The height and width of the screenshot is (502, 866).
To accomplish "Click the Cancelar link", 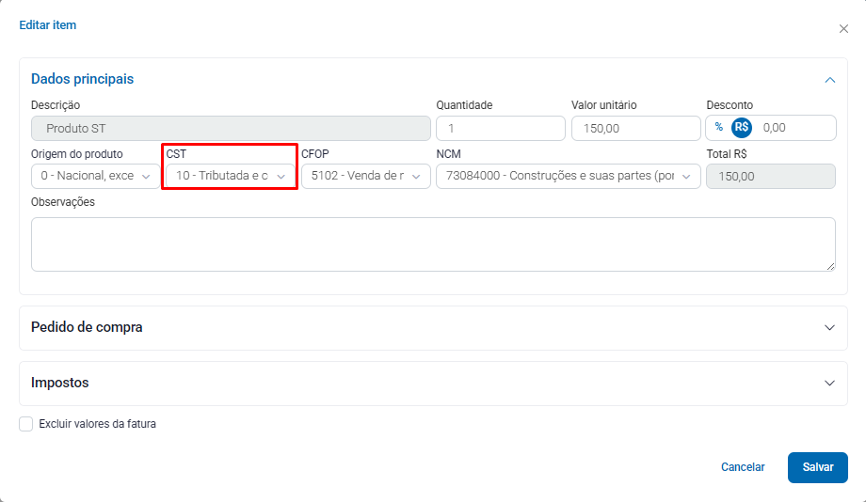I will tap(743, 467).
